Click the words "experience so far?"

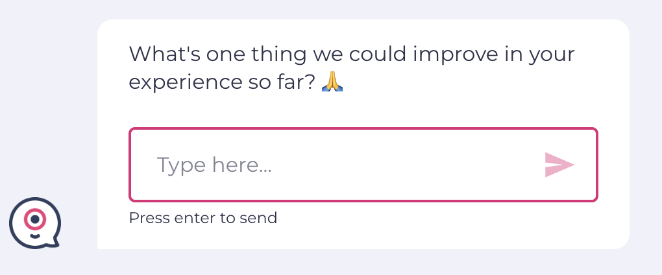click(x=223, y=84)
